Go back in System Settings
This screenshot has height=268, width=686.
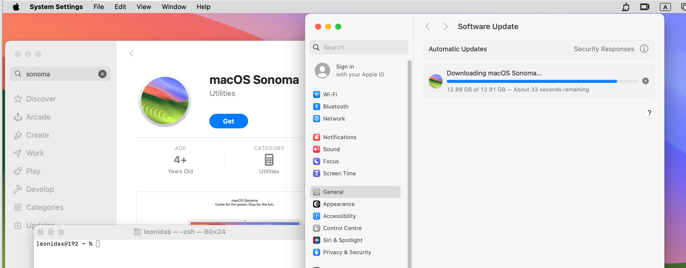point(428,26)
